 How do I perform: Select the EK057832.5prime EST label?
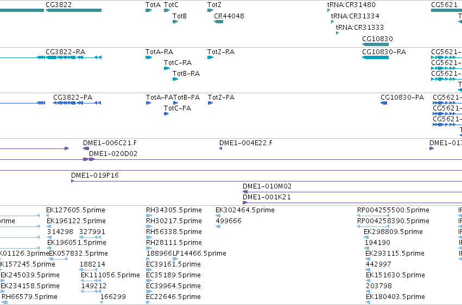click(78, 254)
